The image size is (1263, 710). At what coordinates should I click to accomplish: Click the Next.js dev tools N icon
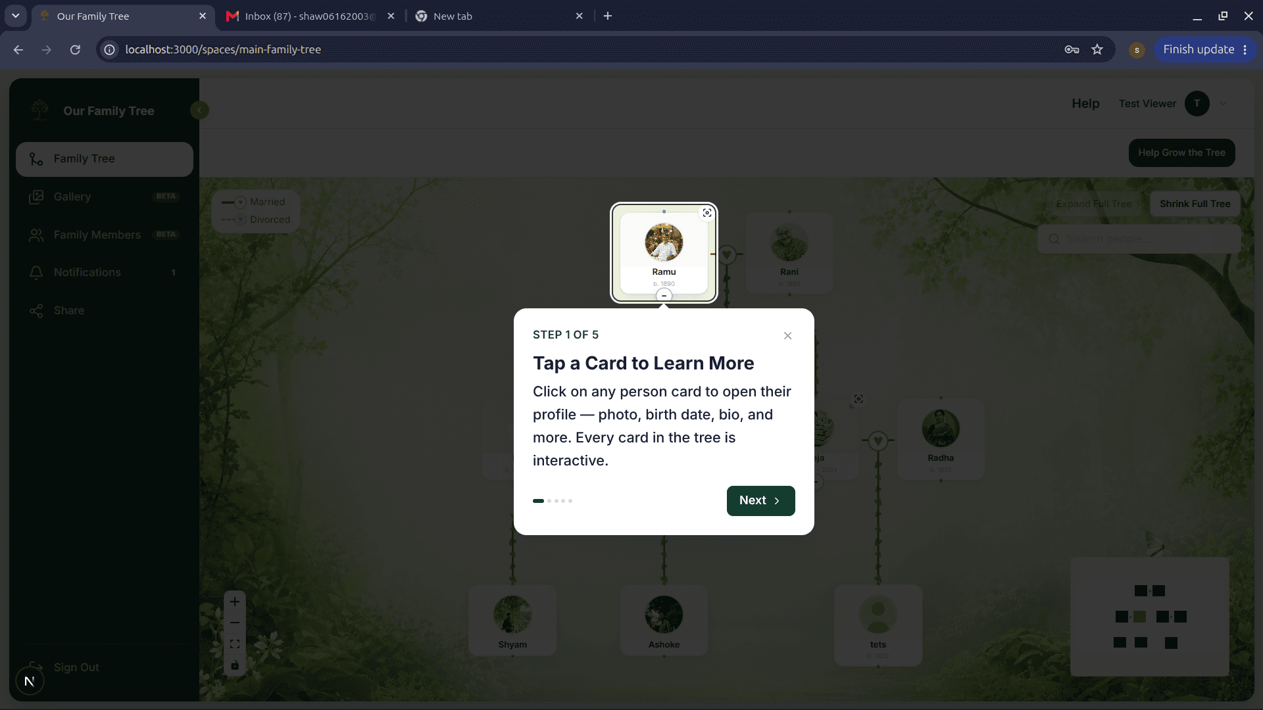[29, 681]
